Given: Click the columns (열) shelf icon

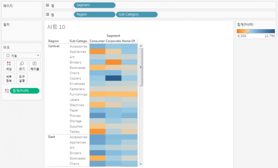Looking at the screenshot, I should 48,5.
